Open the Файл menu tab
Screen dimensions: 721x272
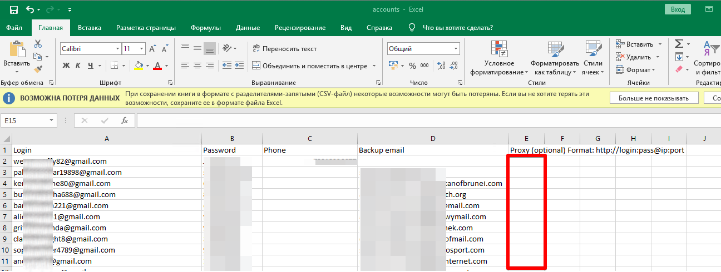click(x=14, y=28)
